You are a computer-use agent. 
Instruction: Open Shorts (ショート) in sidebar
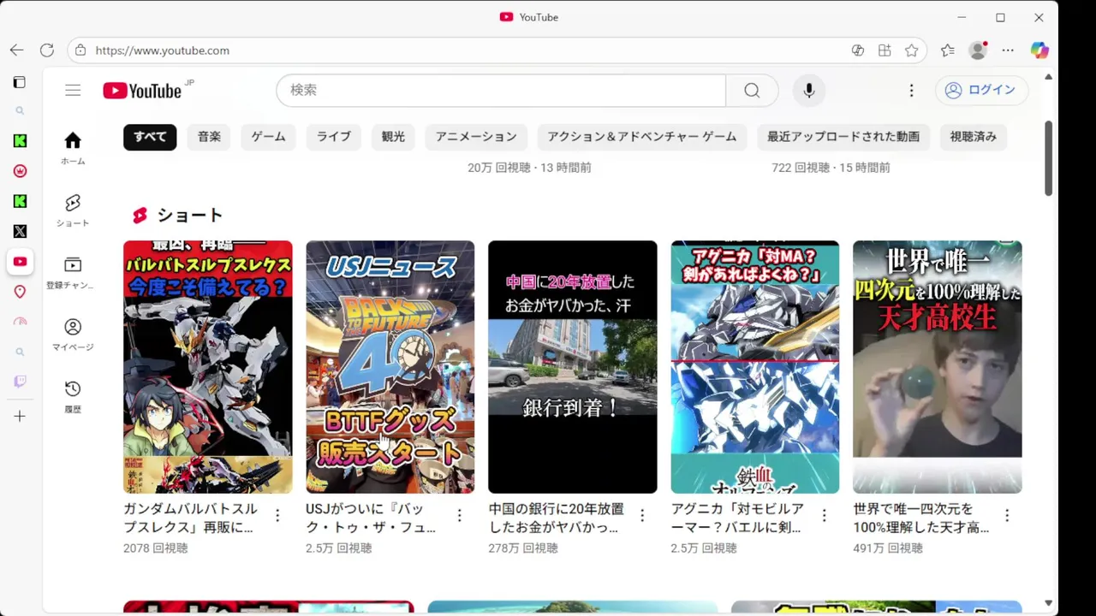pos(73,210)
